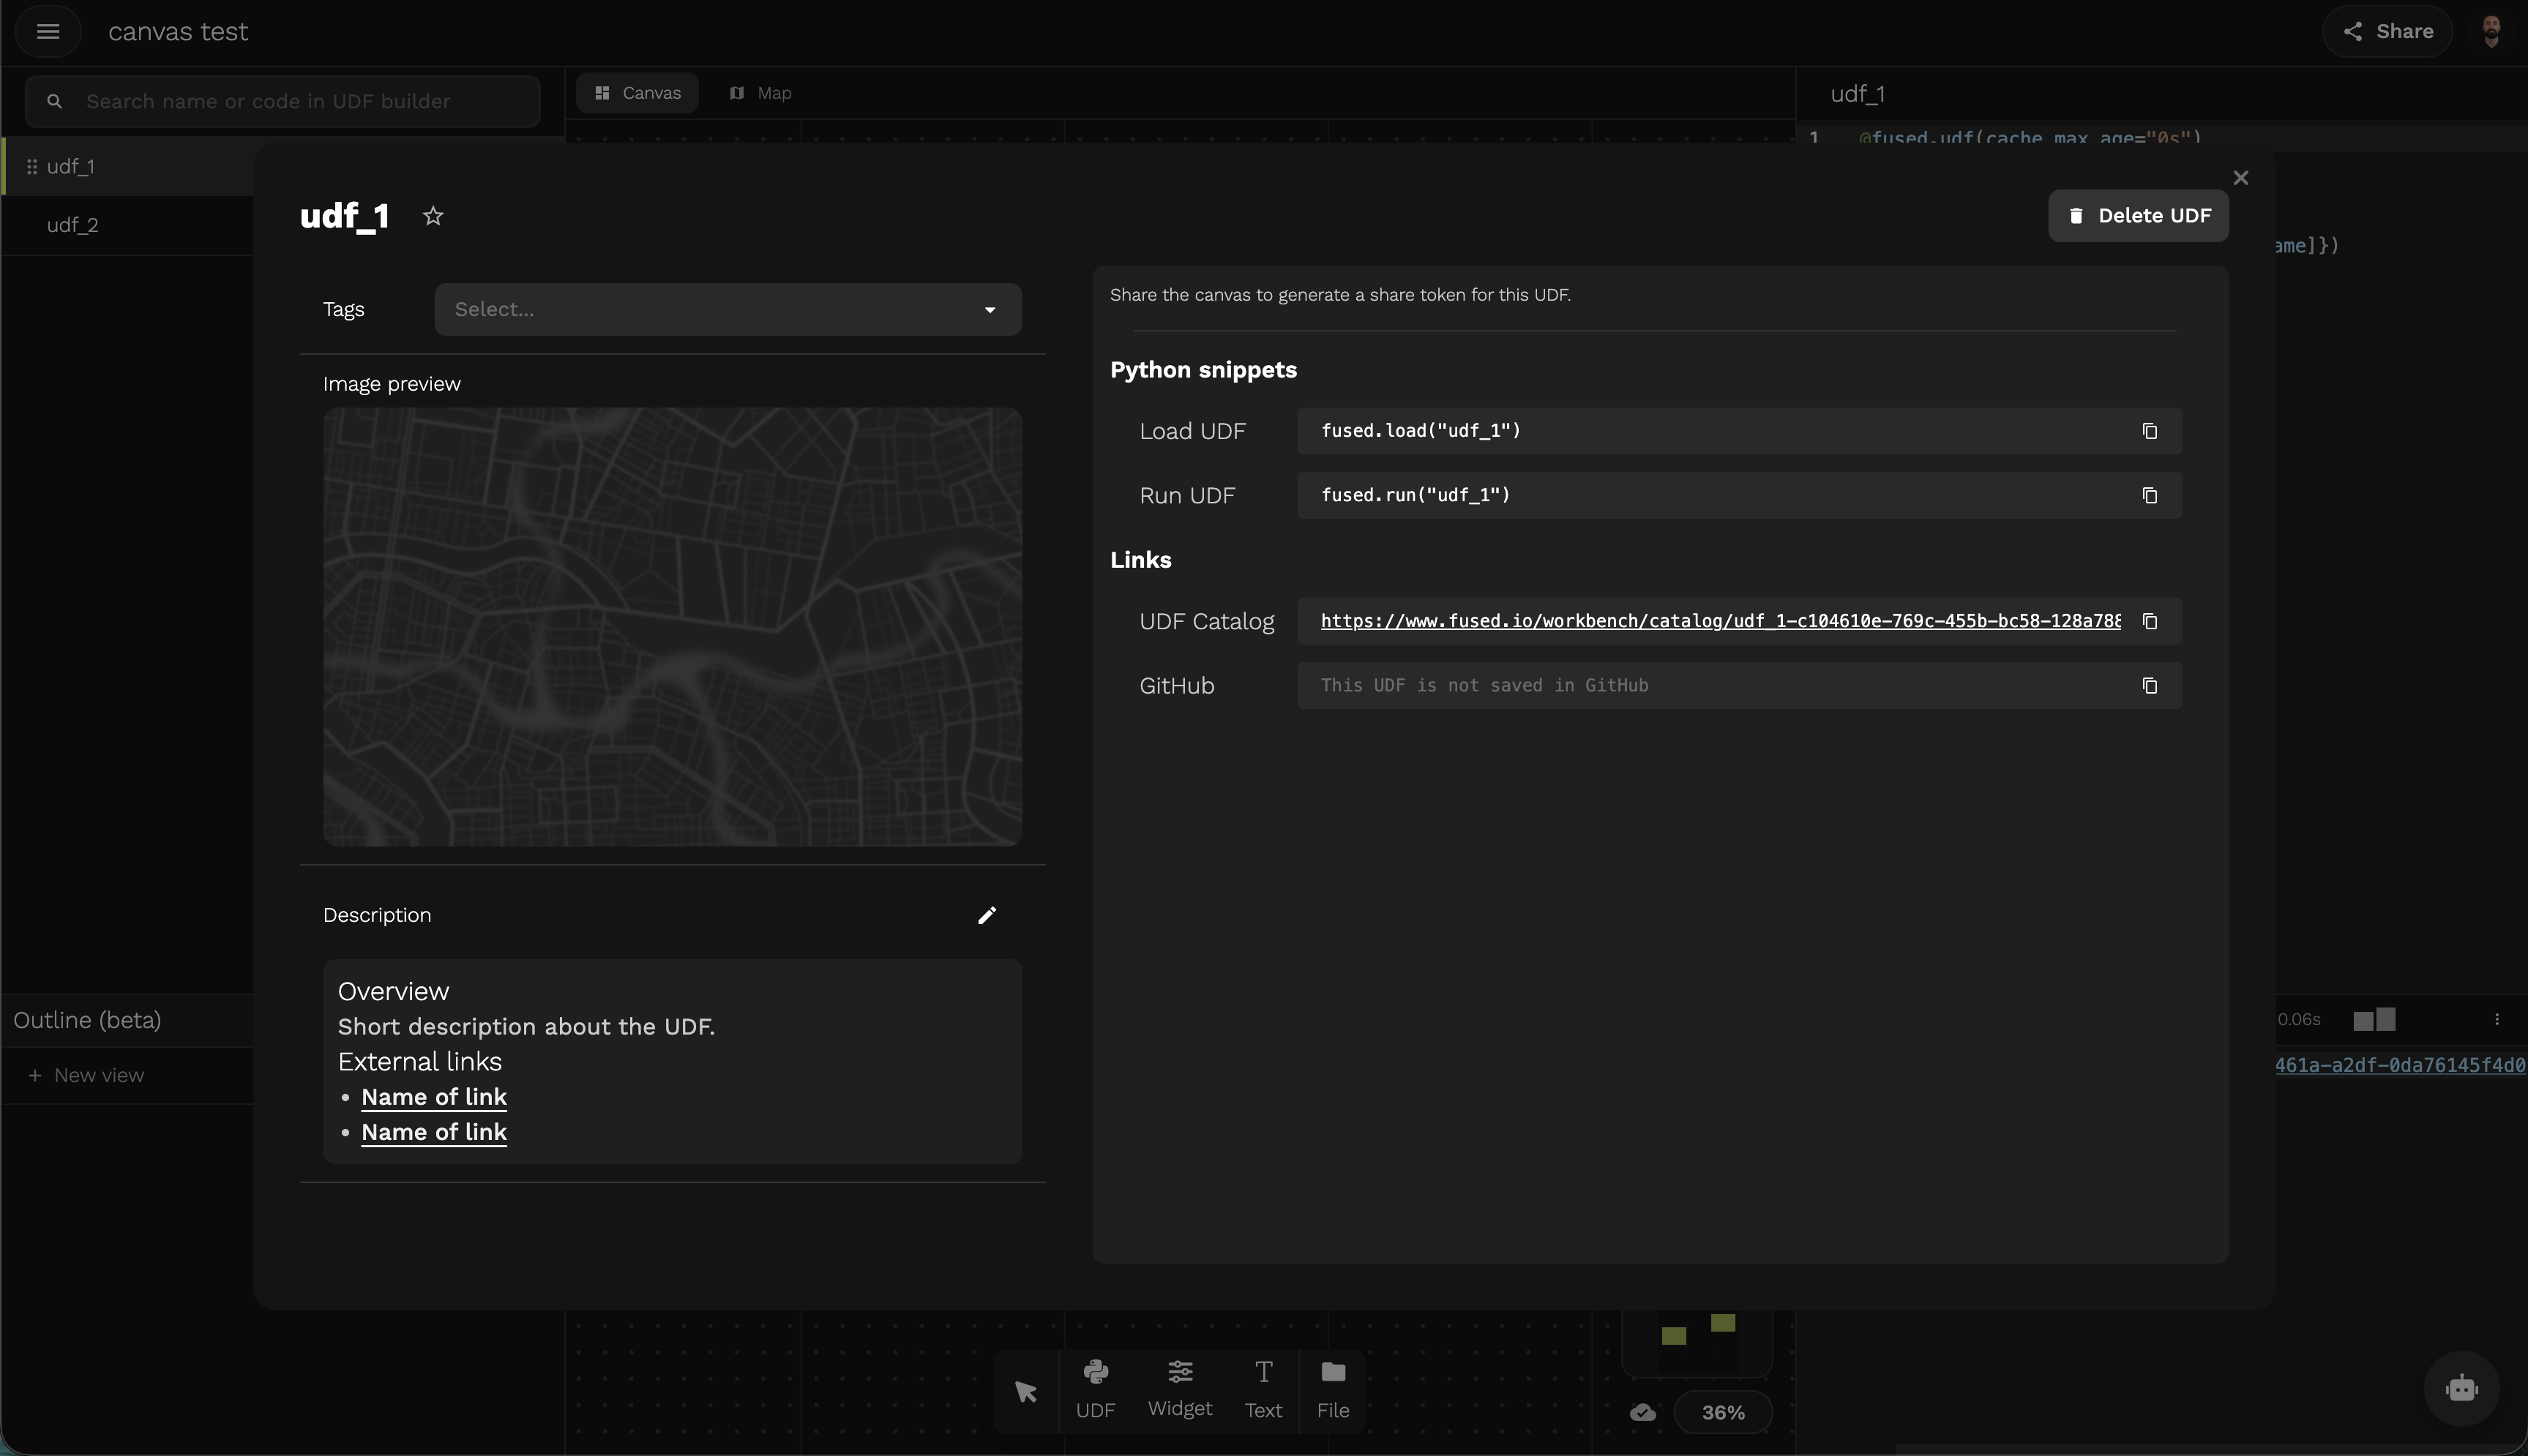Click the fused.run("udf_1") snippet text
This screenshot has height=1456, width=2528.
pos(1415,496)
